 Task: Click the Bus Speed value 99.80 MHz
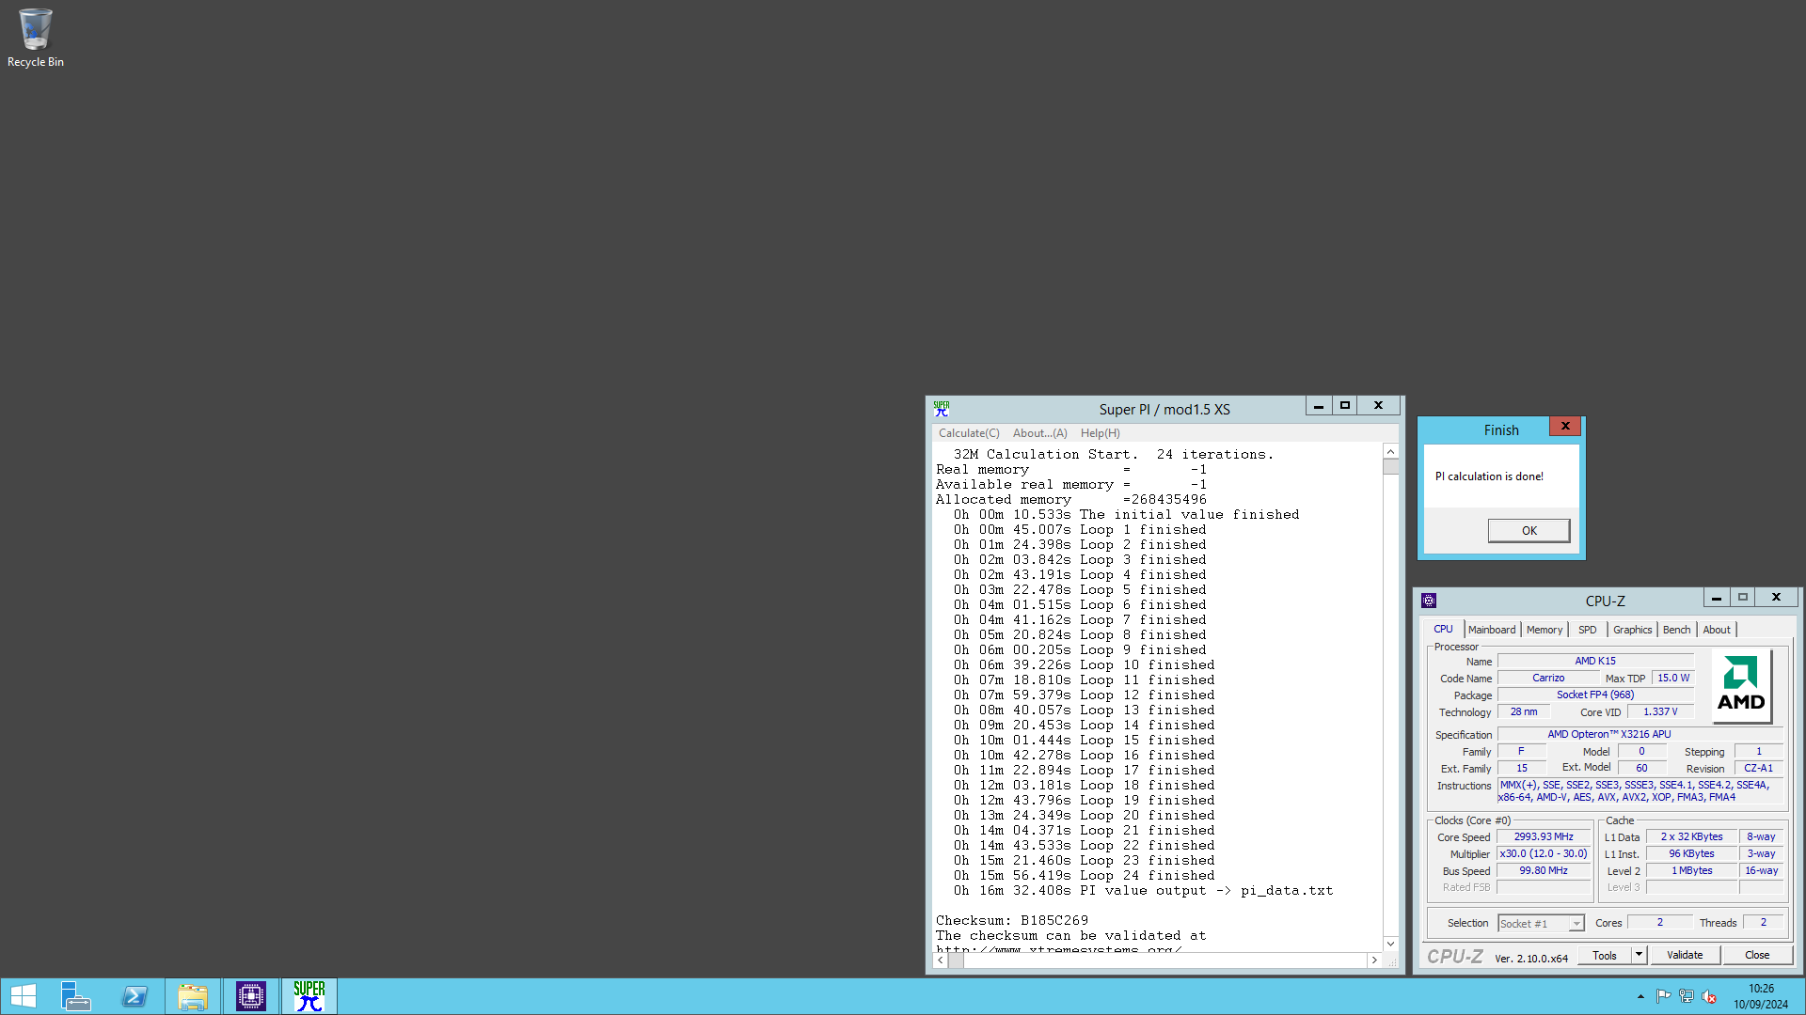[1544, 870]
